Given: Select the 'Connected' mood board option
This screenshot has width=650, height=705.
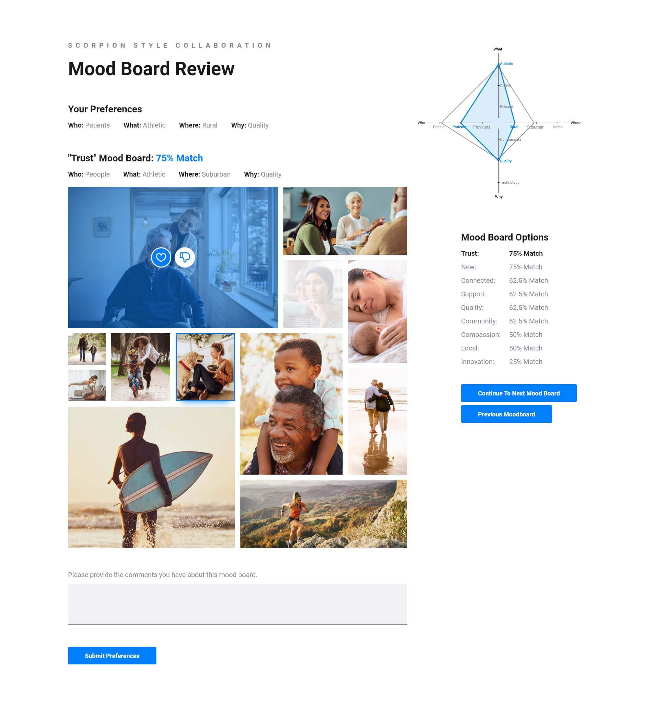Looking at the screenshot, I should [x=478, y=280].
